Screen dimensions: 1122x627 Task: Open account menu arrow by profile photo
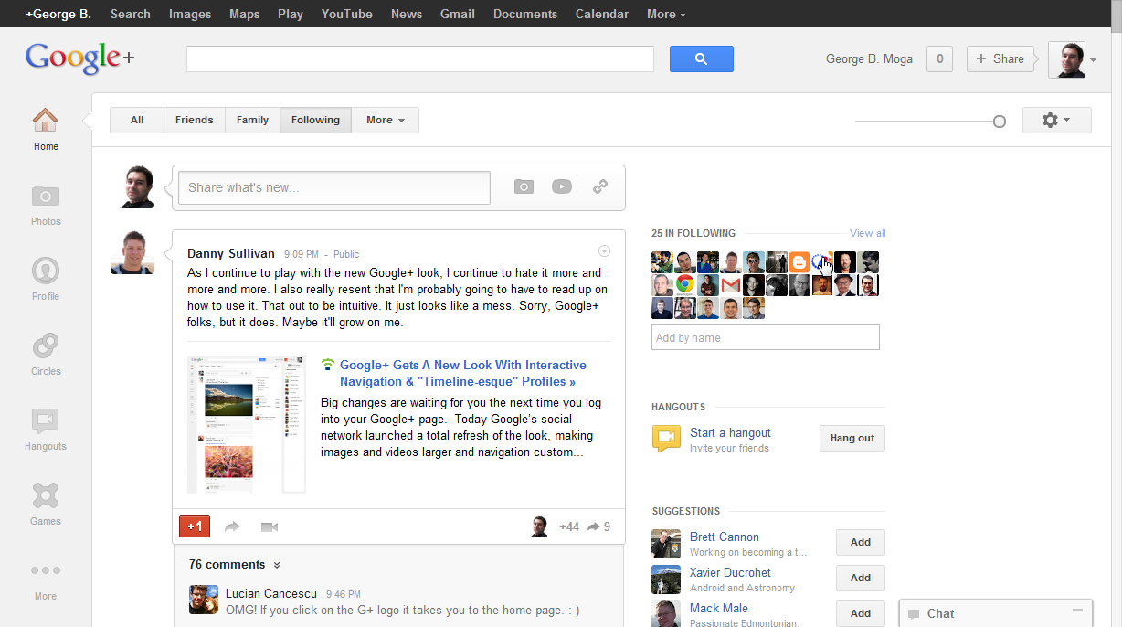click(1093, 60)
